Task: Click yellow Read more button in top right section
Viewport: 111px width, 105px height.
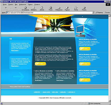Action: pyautogui.click(x=85, y=49)
